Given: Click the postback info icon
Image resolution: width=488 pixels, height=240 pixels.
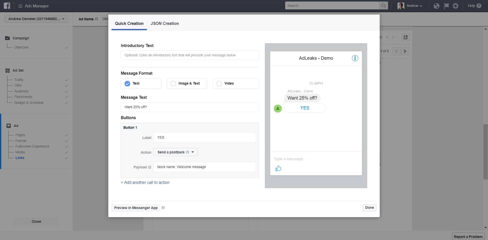Looking at the screenshot, I should [x=188, y=152].
